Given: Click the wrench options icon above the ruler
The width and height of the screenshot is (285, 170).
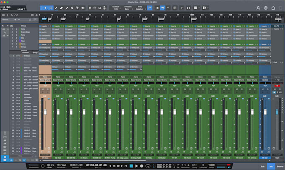Looking at the screenshot, I should pyautogui.click(x=12, y=15).
